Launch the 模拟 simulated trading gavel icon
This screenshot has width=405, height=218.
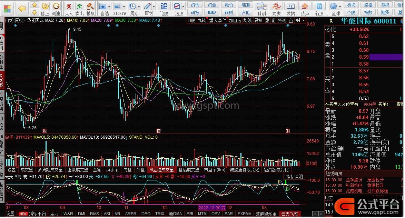point(90,9)
